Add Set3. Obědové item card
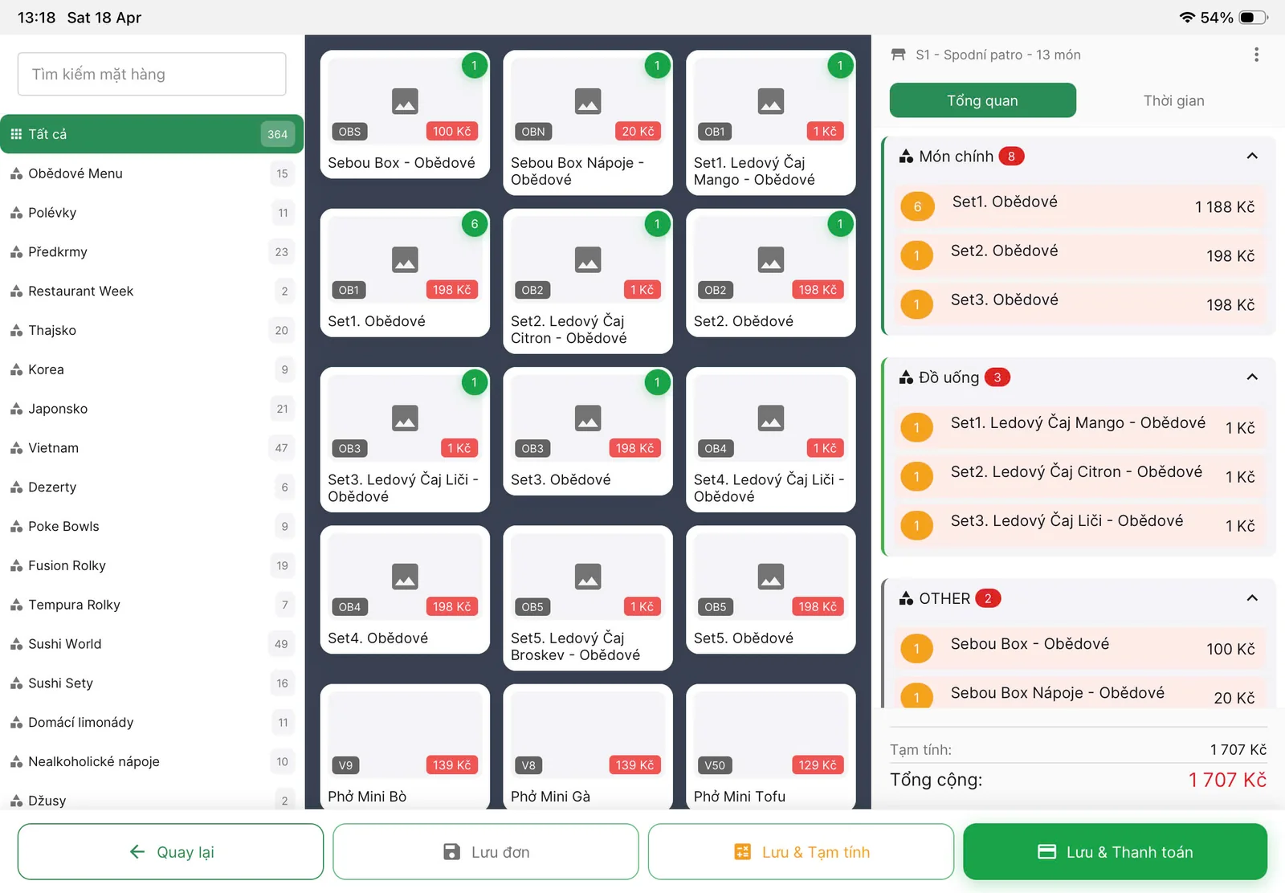The width and height of the screenshot is (1285, 893). tap(588, 431)
